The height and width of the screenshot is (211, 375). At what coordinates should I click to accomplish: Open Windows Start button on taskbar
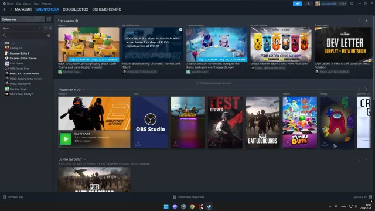coord(166,206)
